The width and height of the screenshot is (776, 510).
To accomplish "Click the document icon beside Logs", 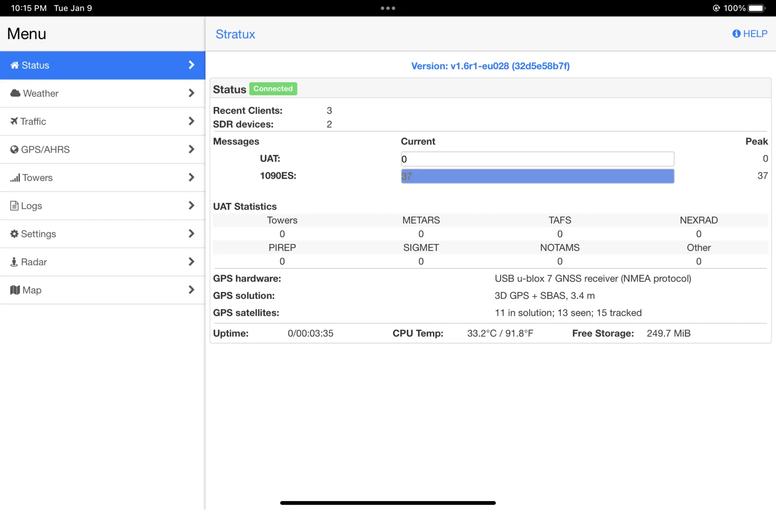I will click(14, 205).
